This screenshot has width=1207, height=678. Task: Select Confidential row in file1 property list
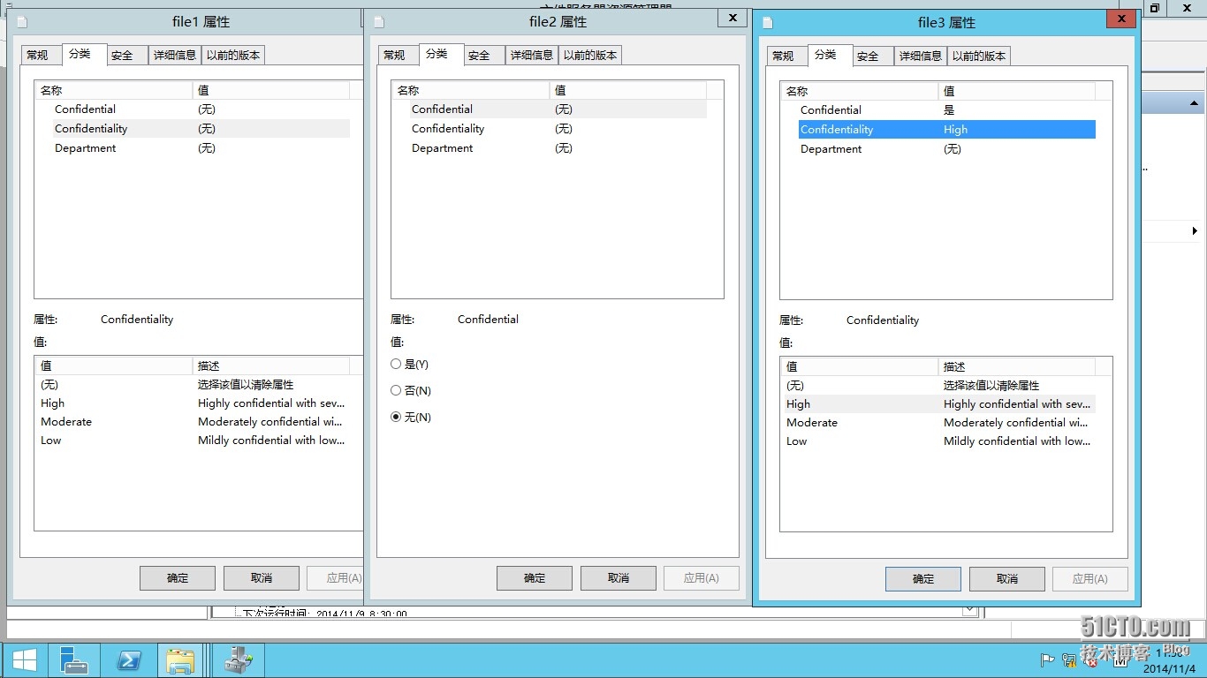point(193,109)
